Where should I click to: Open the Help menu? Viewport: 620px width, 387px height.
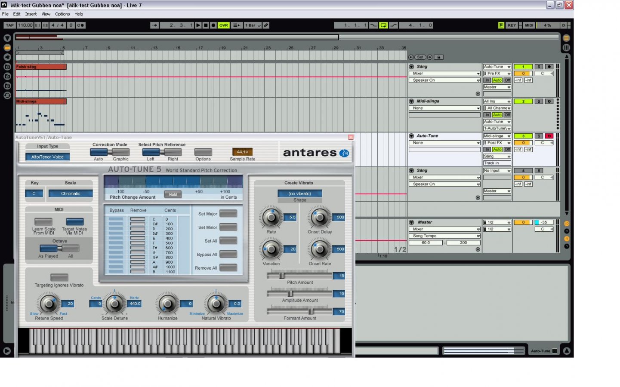(x=79, y=14)
